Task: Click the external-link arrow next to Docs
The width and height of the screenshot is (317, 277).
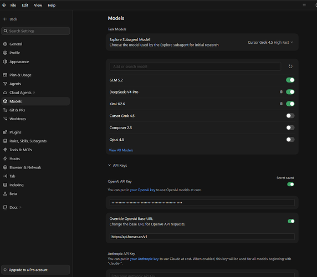Action: [20, 208]
